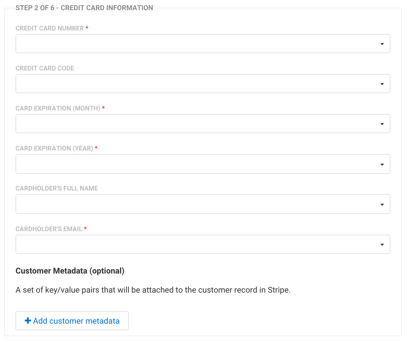Open the Credit Card Number select field
This screenshot has width=410, height=341.
[x=197, y=44]
